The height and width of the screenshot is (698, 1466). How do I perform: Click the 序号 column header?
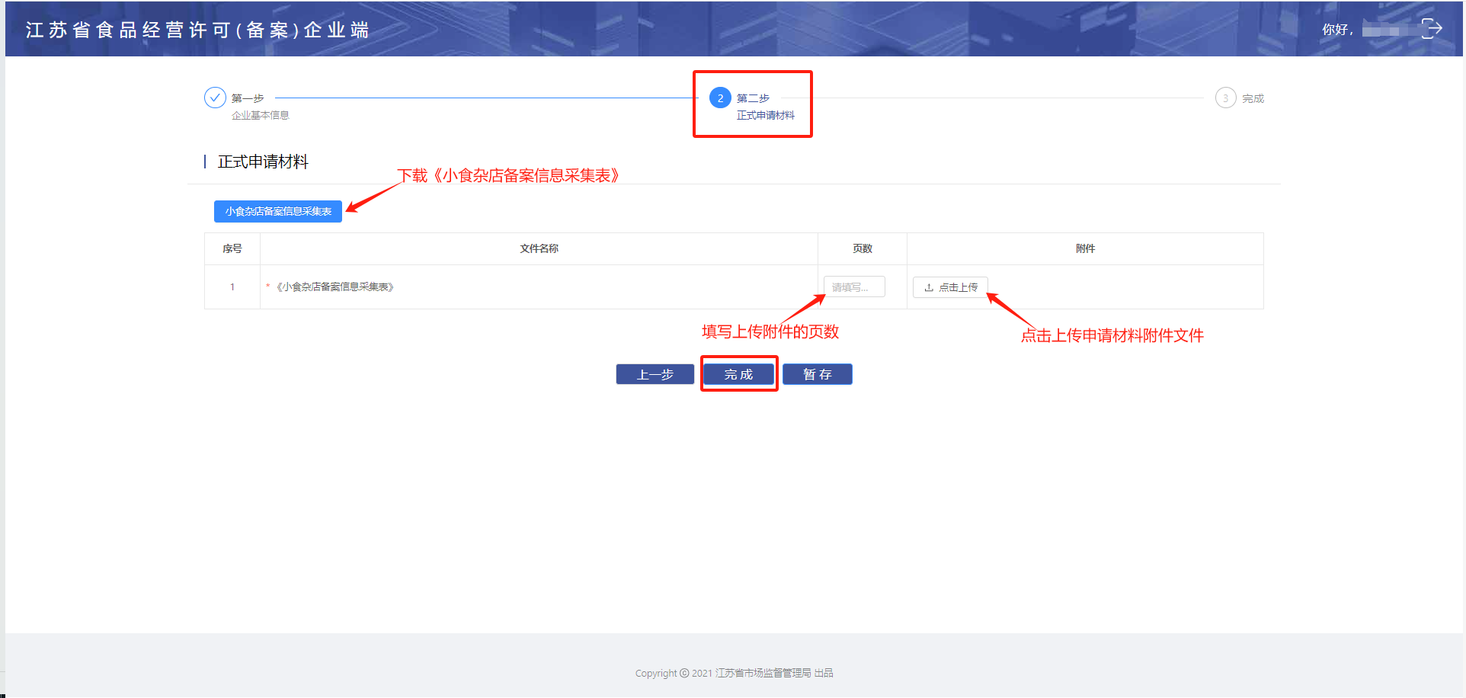coord(232,249)
